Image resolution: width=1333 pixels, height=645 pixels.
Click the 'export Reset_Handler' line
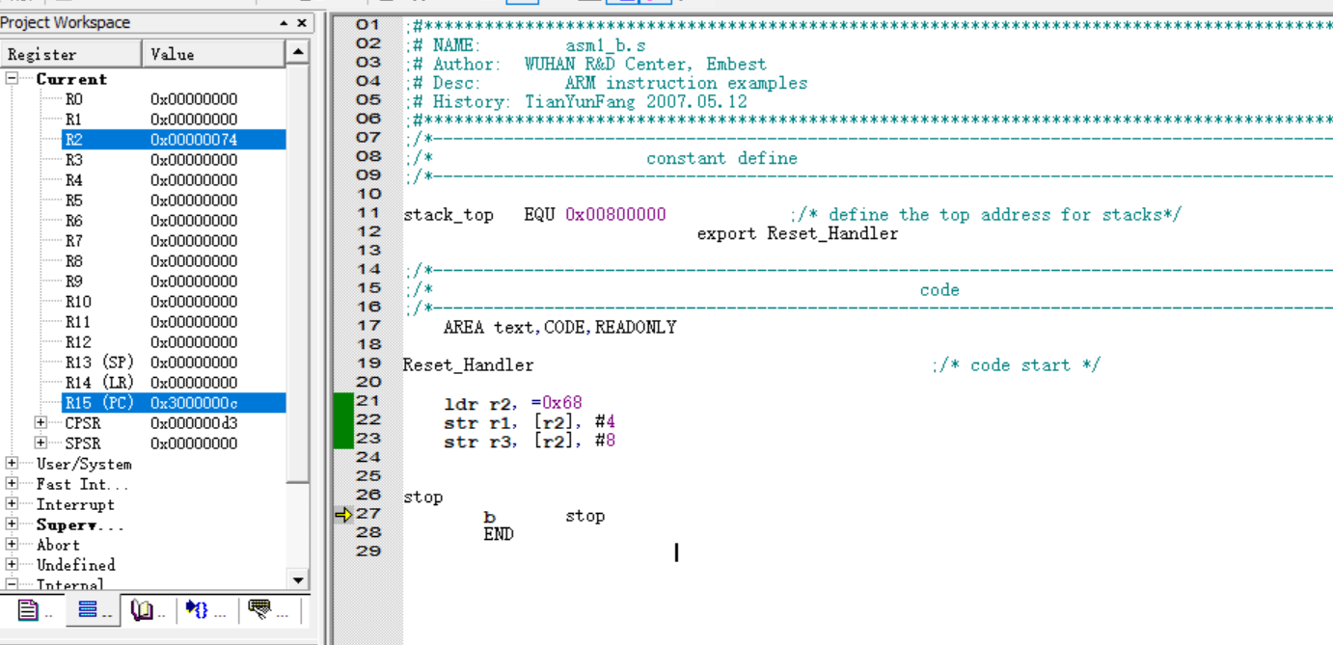(x=798, y=234)
